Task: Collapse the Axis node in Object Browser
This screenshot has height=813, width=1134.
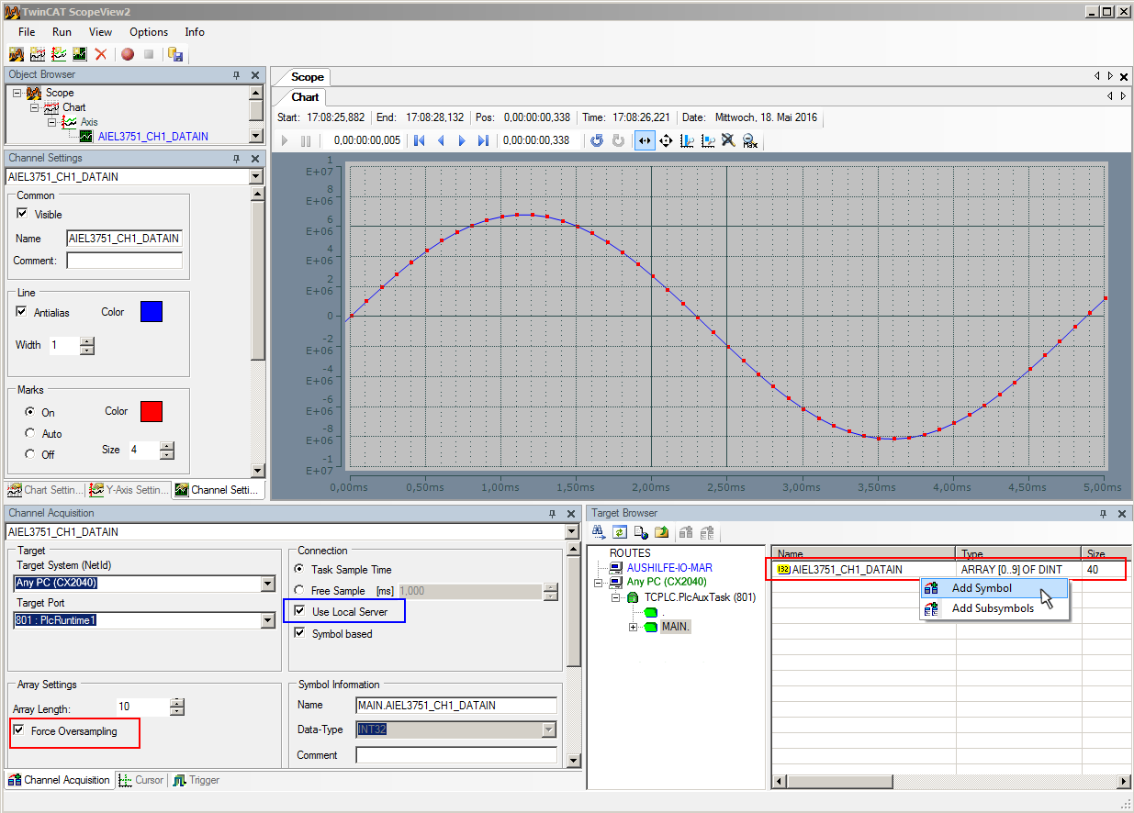Action: pos(52,122)
